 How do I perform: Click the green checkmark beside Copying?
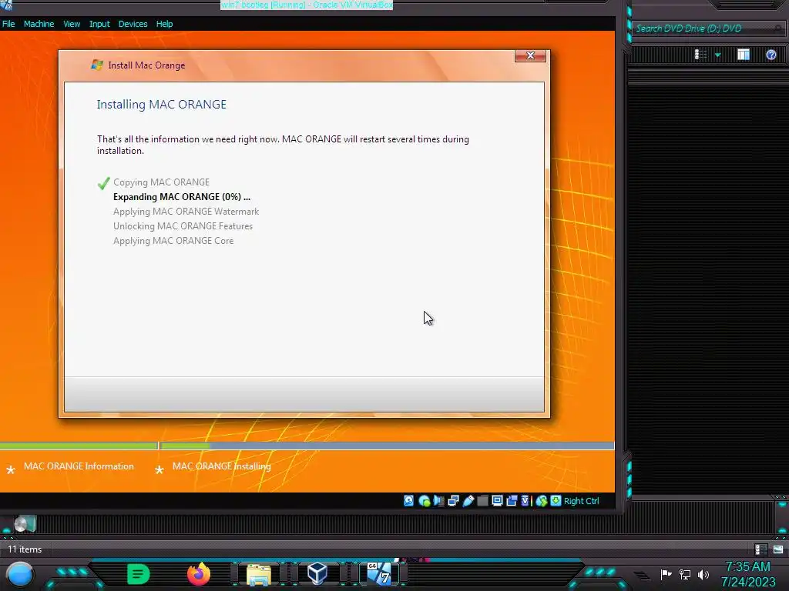104,183
